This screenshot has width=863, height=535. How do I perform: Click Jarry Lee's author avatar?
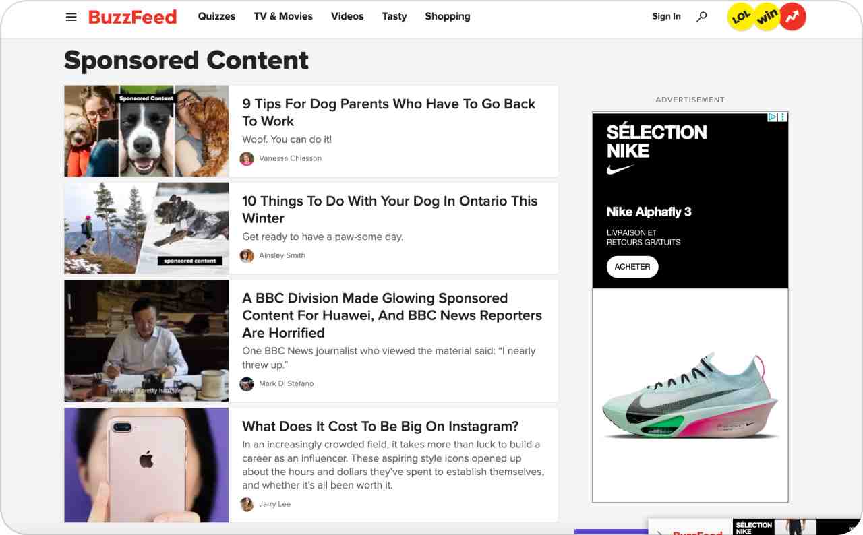coord(247,504)
